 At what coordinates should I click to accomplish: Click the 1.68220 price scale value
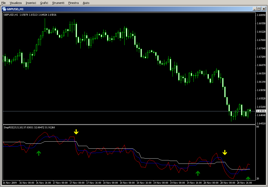click(x=261, y=32)
